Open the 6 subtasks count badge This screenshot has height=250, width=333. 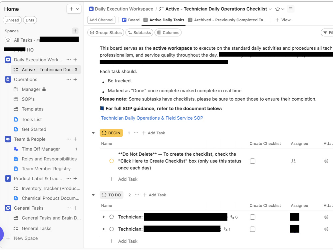click(x=234, y=217)
